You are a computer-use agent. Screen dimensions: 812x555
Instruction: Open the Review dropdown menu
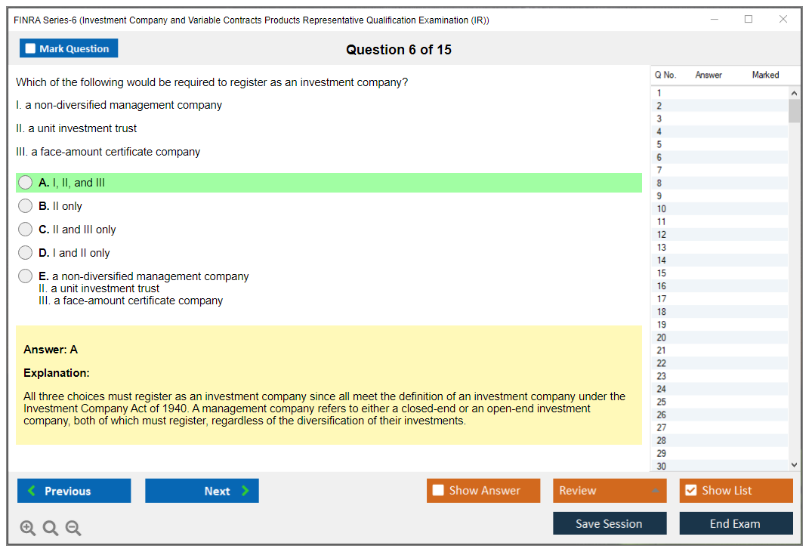click(654, 491)
